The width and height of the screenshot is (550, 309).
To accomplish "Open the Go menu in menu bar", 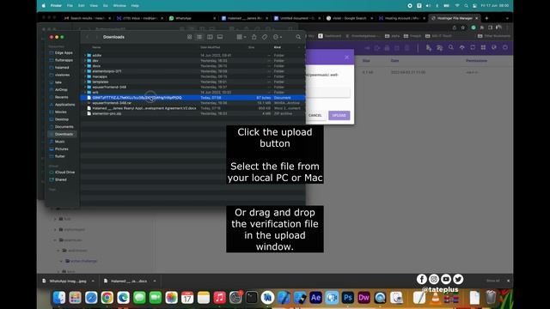I will pos(106,6).
